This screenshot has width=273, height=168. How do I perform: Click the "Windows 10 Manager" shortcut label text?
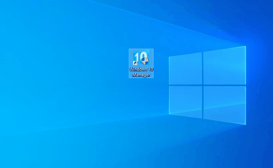tap(141, 72)
